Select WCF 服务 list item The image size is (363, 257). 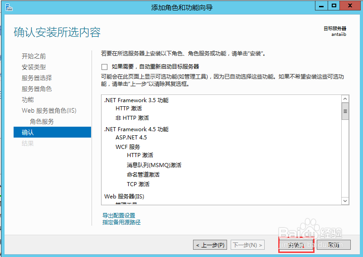[128, 147]
